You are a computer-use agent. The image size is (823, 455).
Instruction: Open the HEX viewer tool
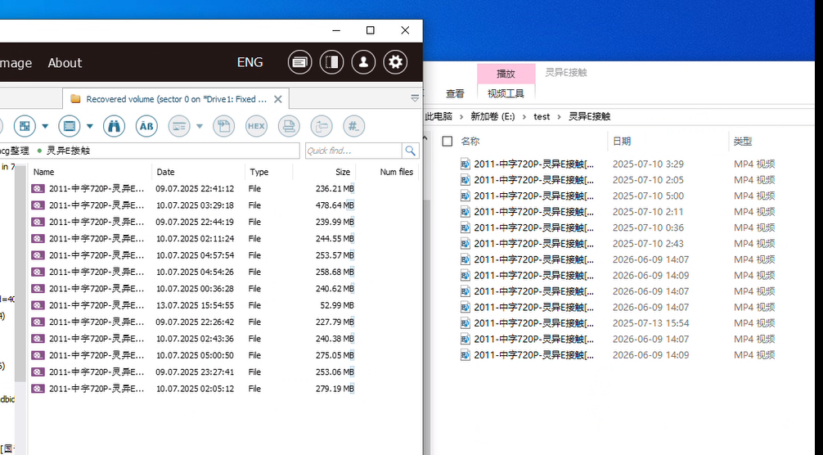click(x=256, y=126)
